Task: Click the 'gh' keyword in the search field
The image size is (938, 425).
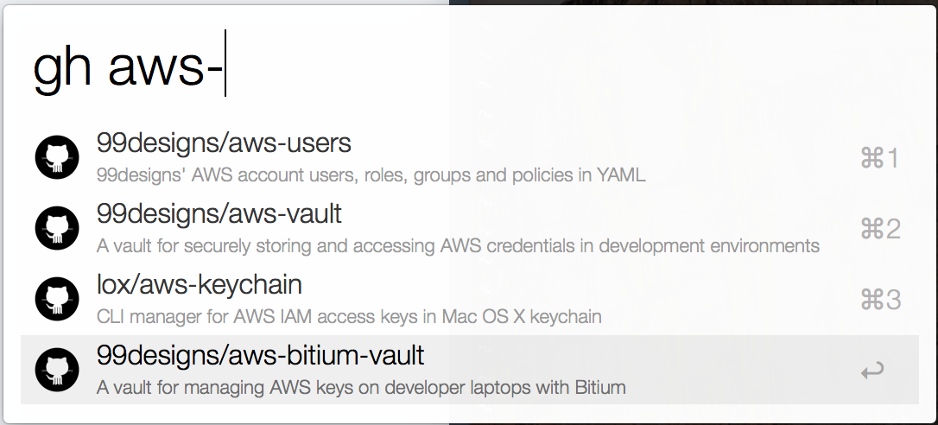Action: pyautogui.click(x=62, y=67)
